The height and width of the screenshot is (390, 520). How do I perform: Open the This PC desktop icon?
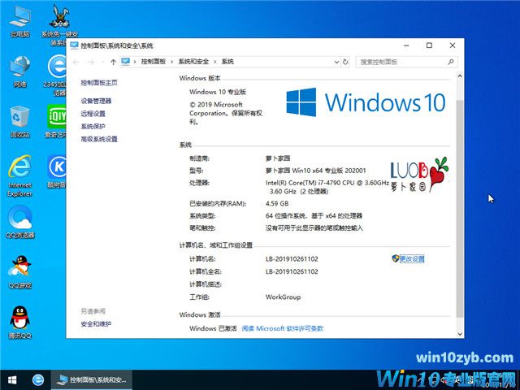pyautogui.click(x=19, y=20)
